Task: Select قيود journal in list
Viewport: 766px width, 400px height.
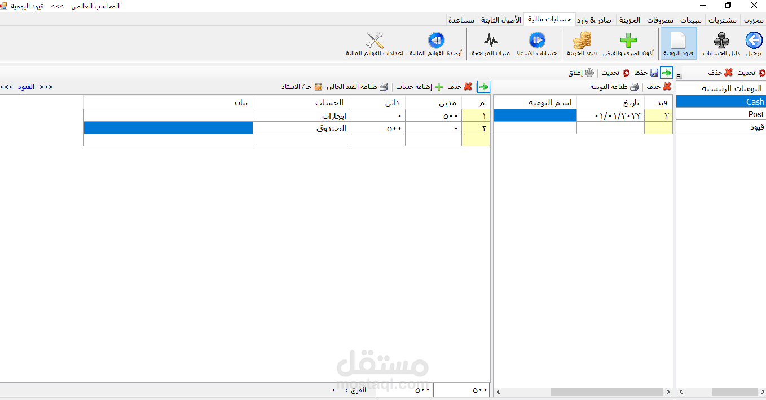Action: tap(721, 127)
